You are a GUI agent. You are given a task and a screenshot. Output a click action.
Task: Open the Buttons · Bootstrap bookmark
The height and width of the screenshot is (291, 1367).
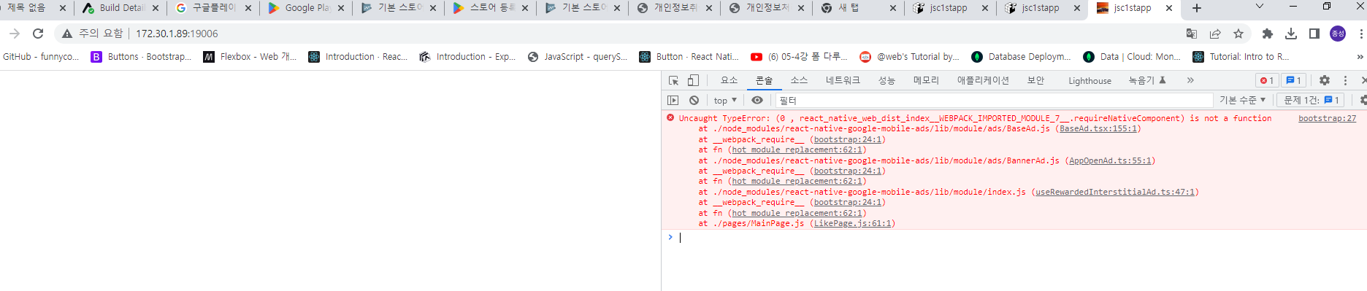141,57
